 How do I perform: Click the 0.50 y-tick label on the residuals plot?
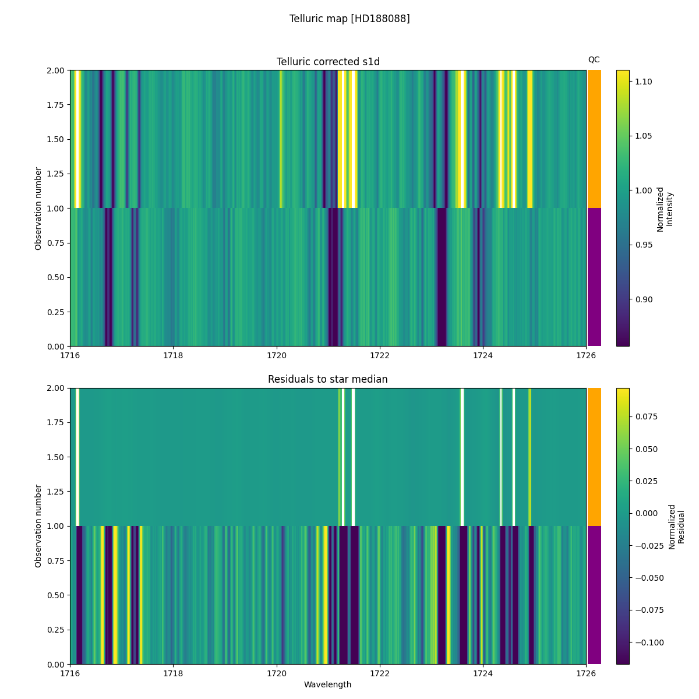(57, 595)
